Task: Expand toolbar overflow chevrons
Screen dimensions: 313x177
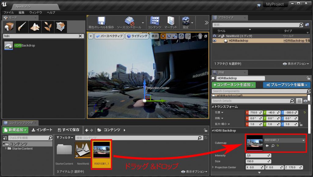Action: coord(206,23)
